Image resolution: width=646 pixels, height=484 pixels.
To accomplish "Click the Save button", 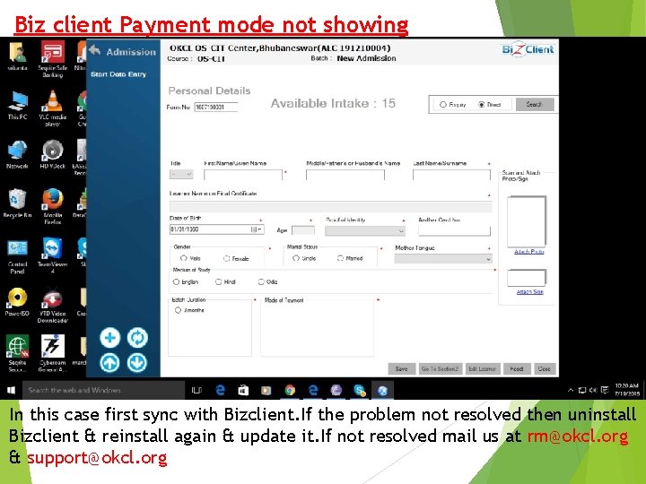I will 402,368.
